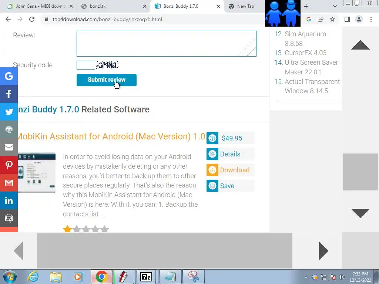
Task: Click the horizontal scroll left arrow
Action: click(x=19, y=251)
